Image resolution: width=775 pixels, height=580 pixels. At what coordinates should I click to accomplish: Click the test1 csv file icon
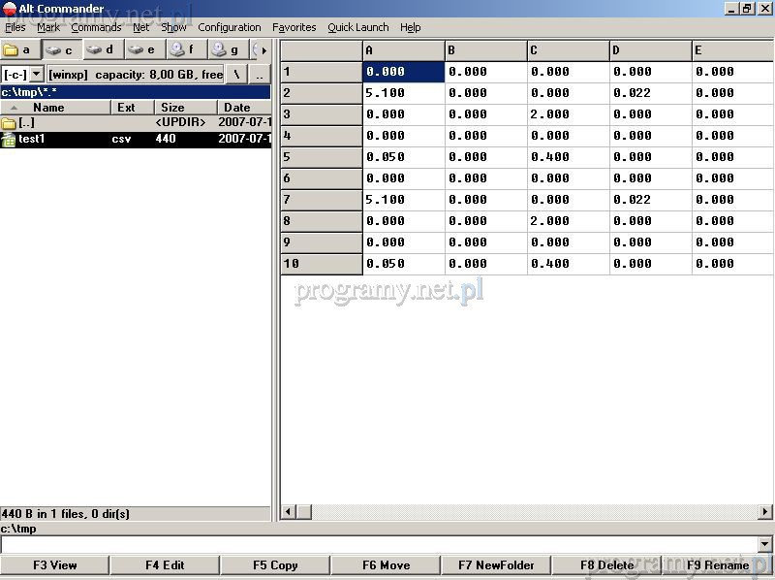(x=9, y=140)
